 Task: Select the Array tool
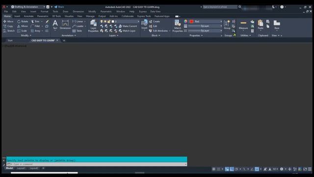pyautogui.click(x=35, y=30)
